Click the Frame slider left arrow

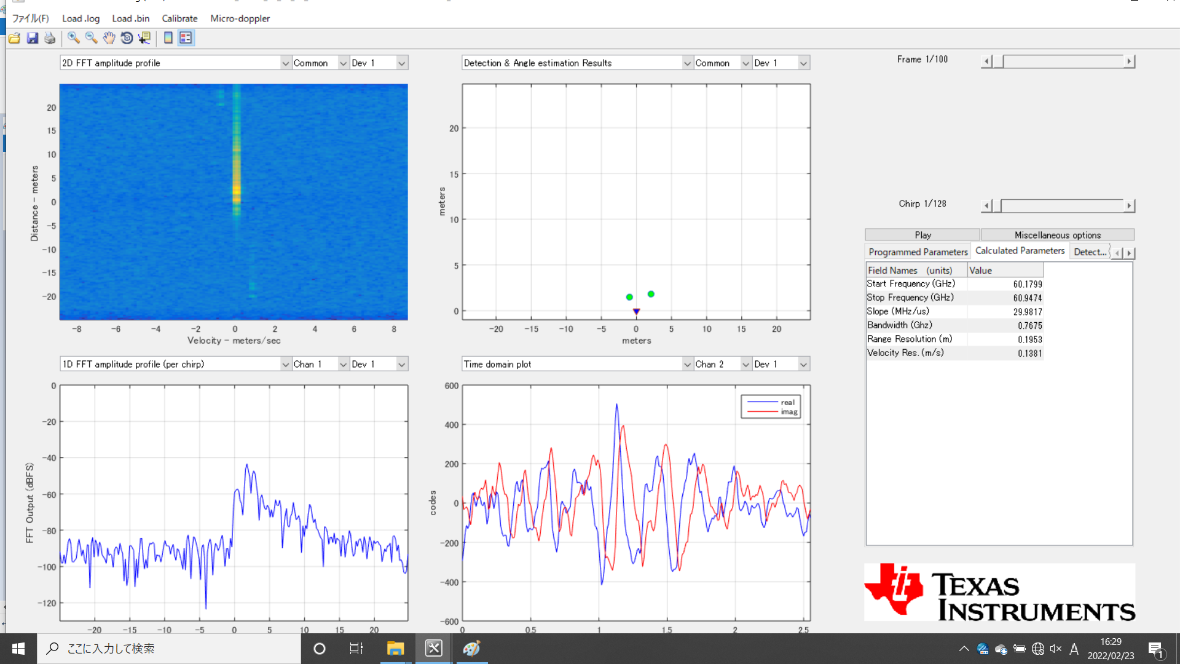pos(987,61)
